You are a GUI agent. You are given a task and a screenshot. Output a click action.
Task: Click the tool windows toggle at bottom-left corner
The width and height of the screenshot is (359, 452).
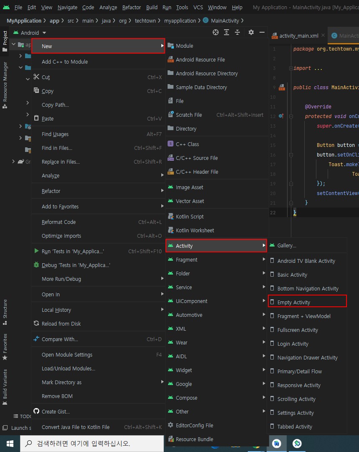point(5,428)
